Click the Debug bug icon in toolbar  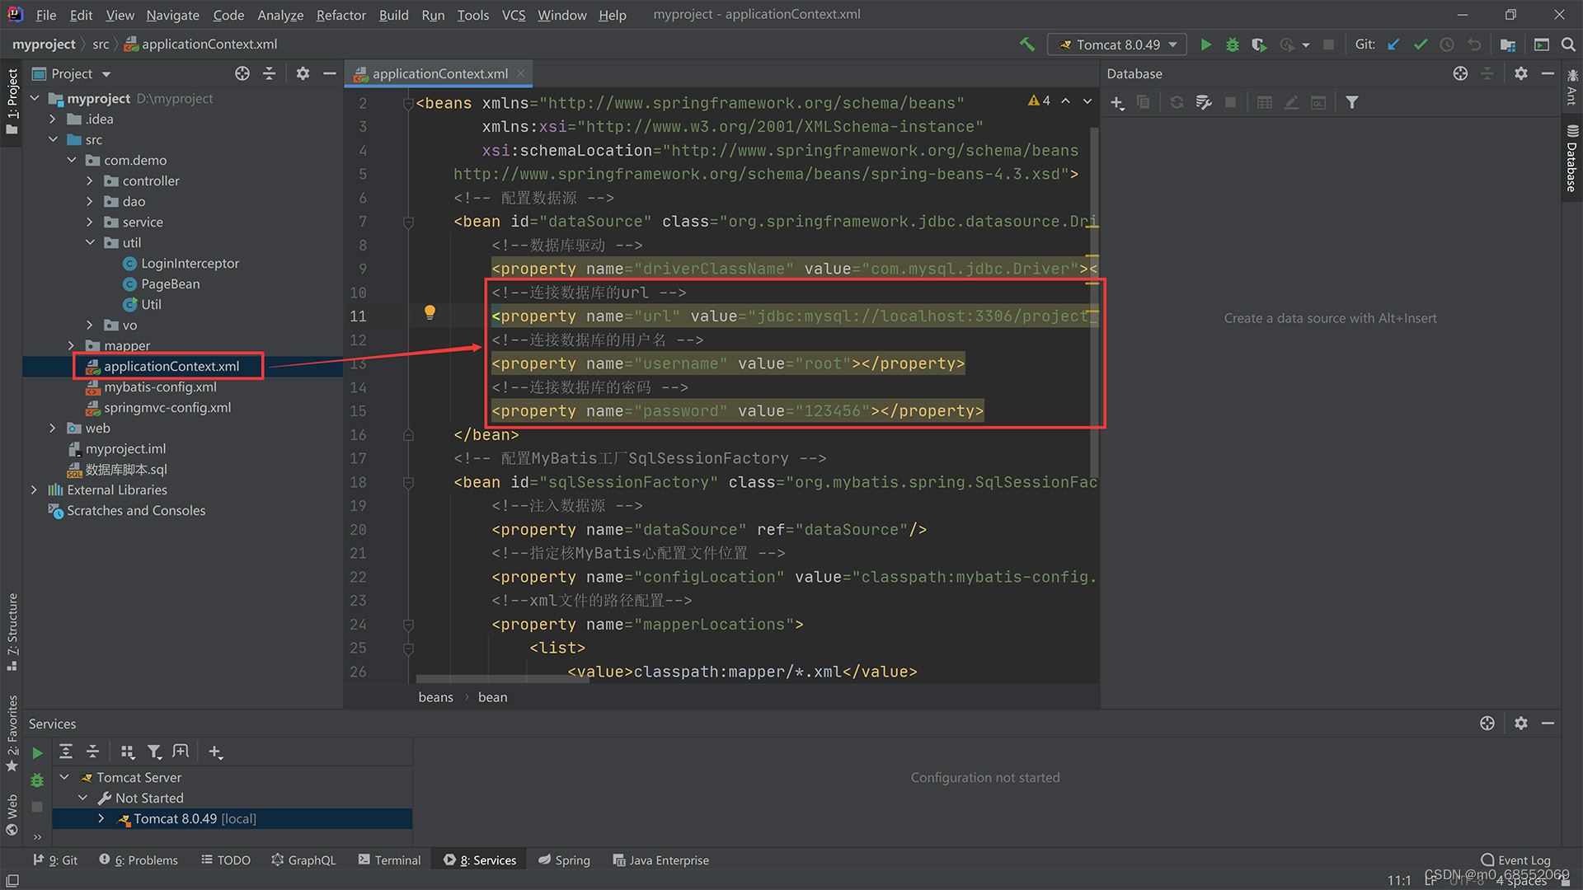1232,44
